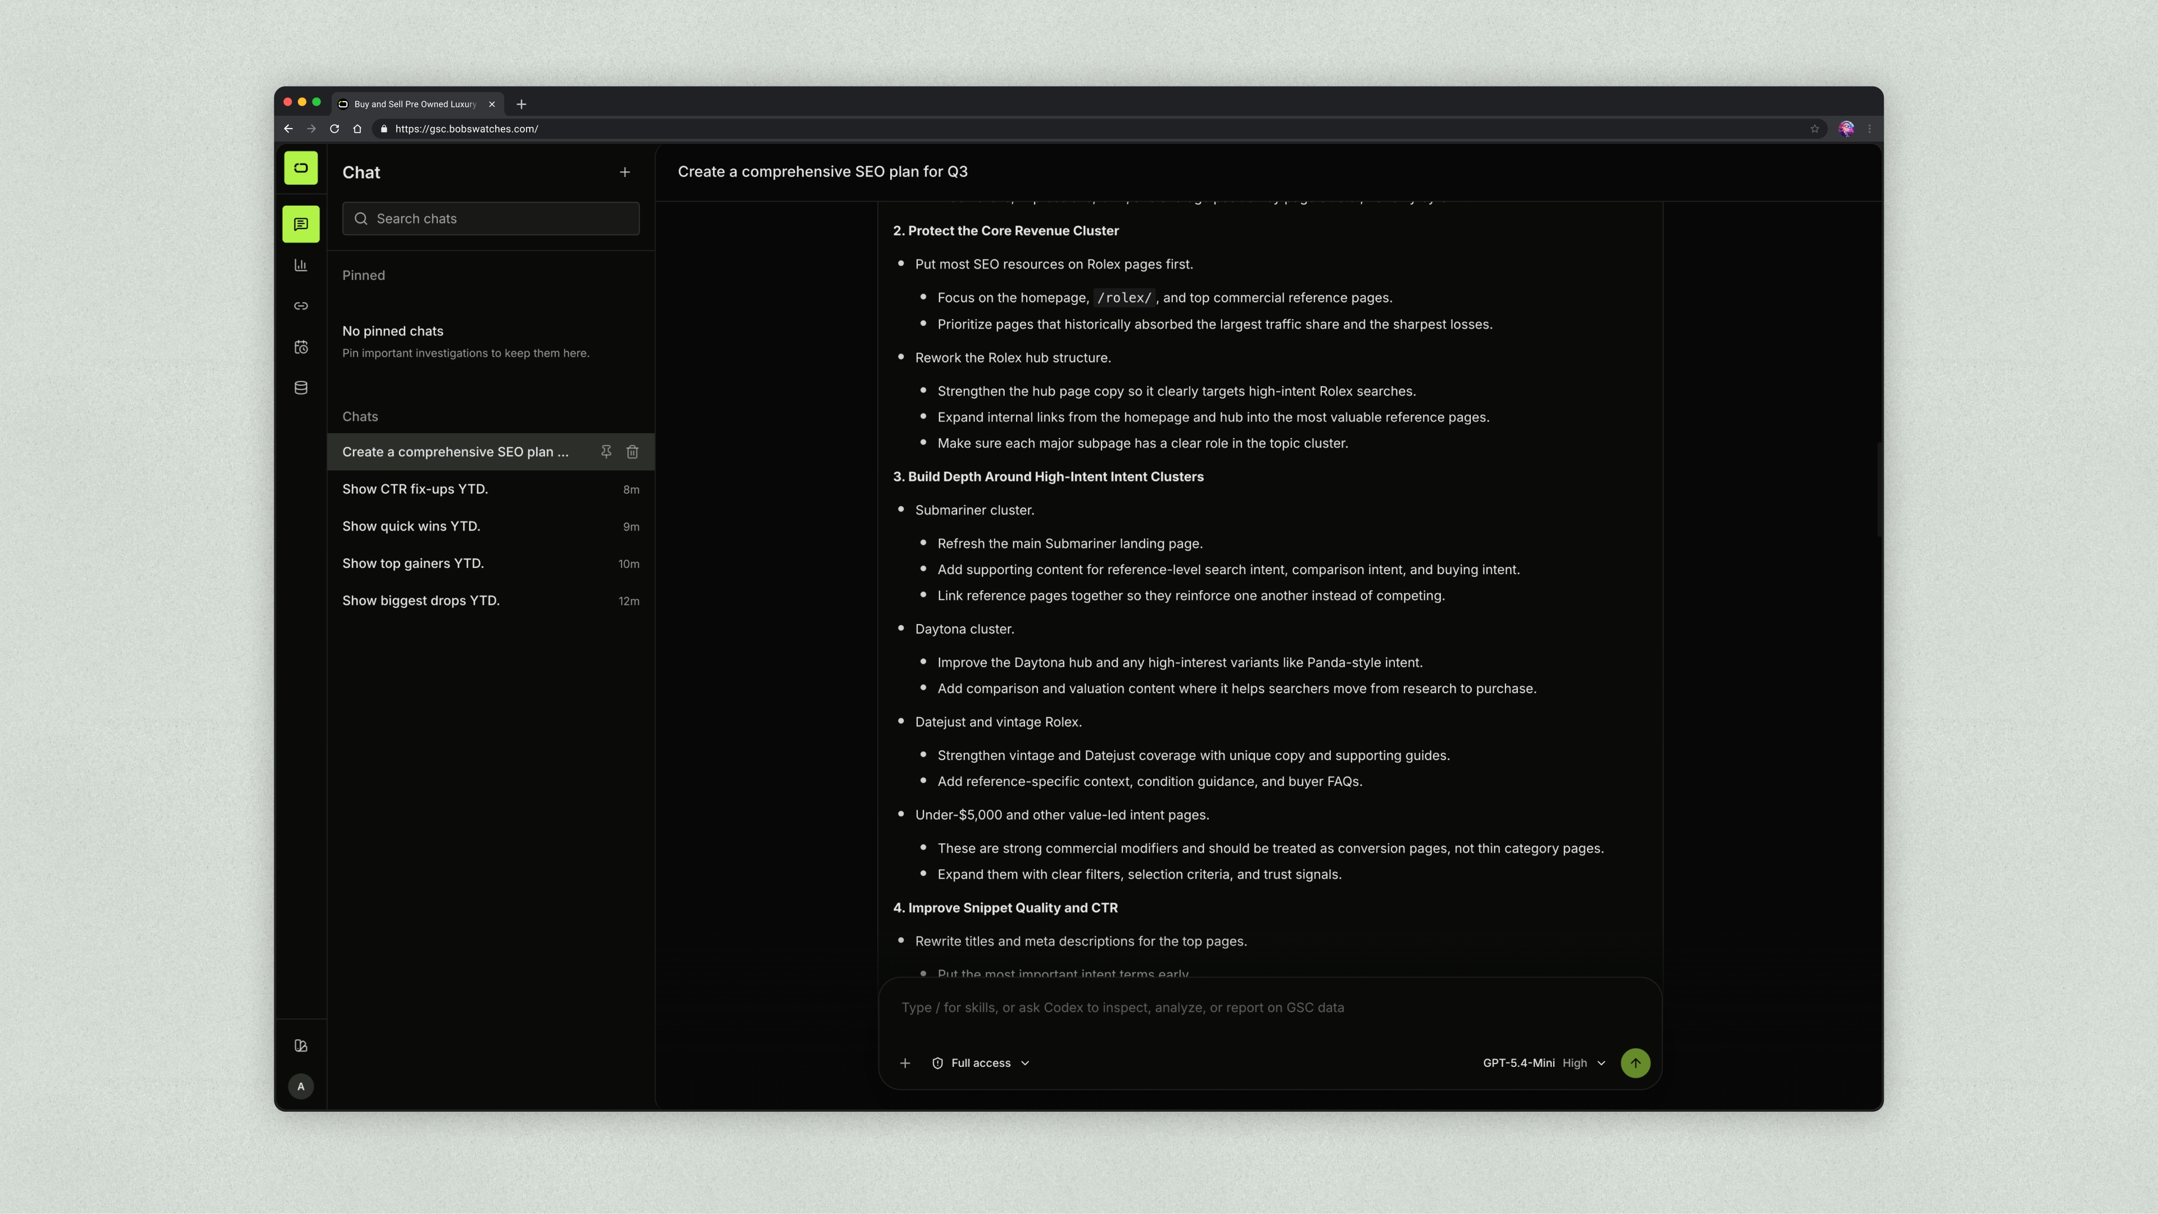Expand the Full access dropdown

(x=980, y=1063)
